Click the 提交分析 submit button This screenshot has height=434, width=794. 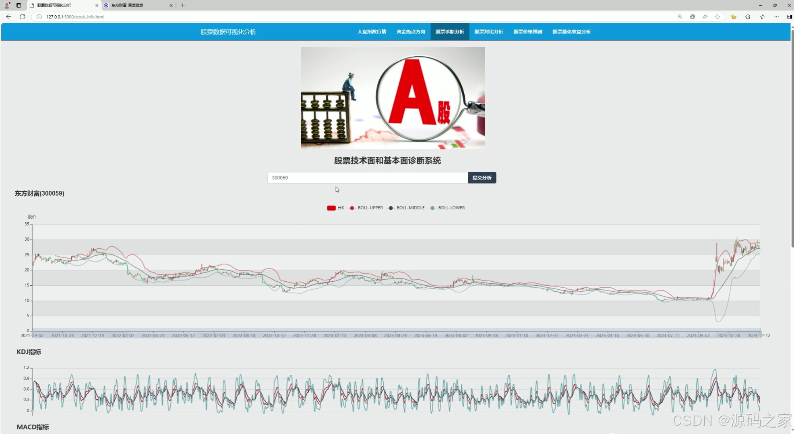[x=482, y=178]
